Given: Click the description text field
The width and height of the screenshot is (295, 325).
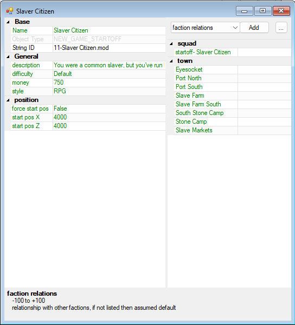Looking at the screenshot, I should (x=109, y=65).
